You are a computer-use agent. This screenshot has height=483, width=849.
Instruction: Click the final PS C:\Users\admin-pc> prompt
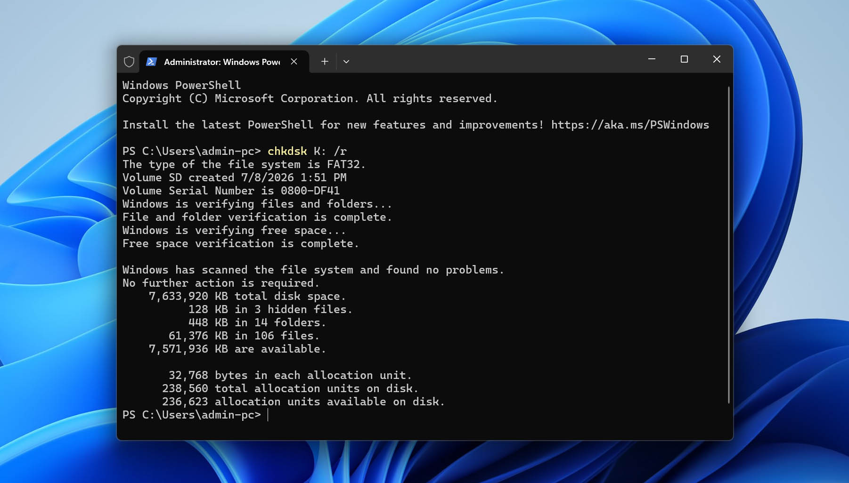pyautogui.click(x=192, y=415)
